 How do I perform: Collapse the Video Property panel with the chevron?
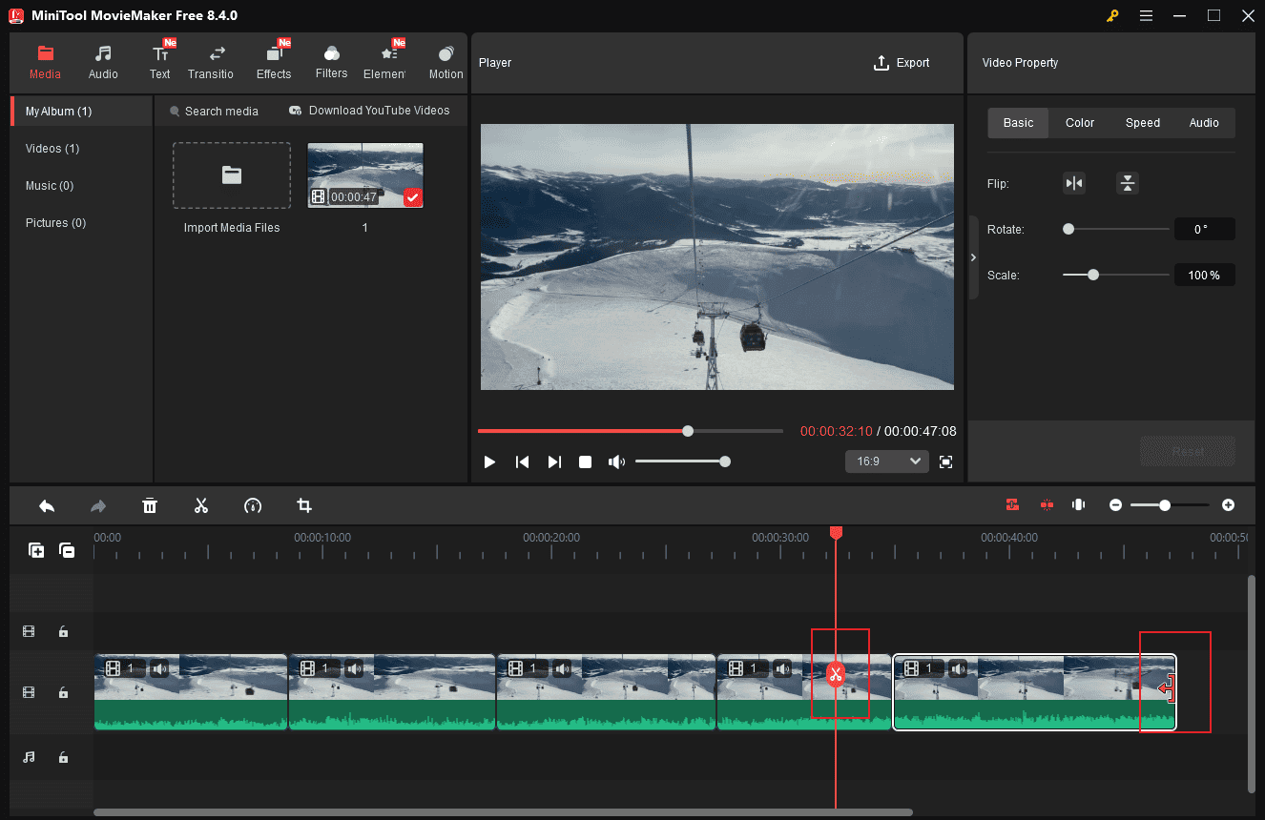tap(973, 256)
